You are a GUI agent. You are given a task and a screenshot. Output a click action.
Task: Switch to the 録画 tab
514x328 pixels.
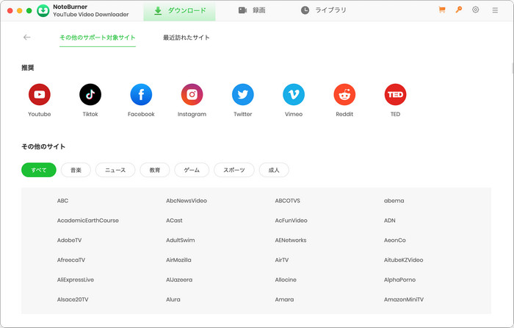(x=252, y=10)
